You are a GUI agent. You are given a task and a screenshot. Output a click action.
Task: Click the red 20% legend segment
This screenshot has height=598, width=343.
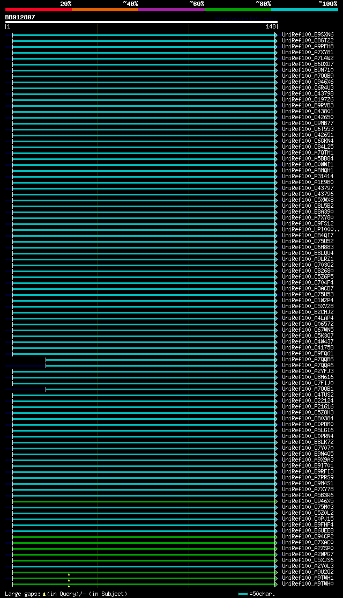tap(39, 9)
